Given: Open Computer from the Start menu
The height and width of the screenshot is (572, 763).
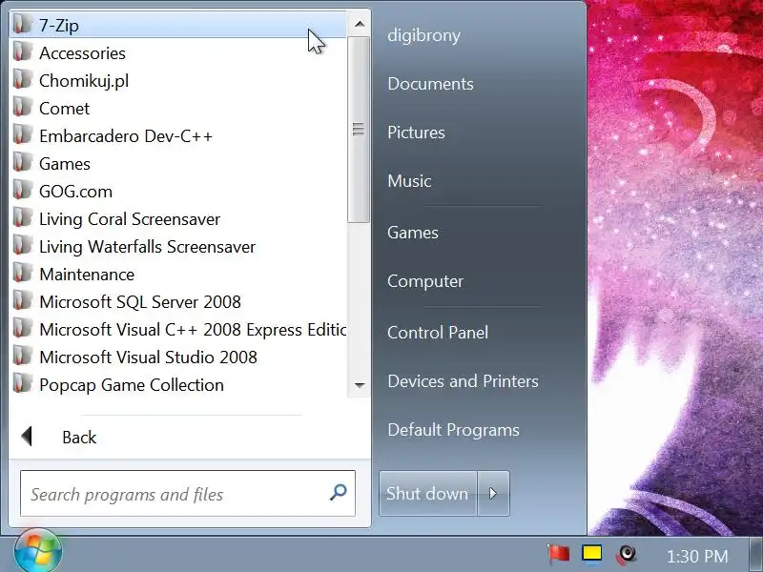Looking at the screenshot, I should pyautogui.click(x=425, y=281).
